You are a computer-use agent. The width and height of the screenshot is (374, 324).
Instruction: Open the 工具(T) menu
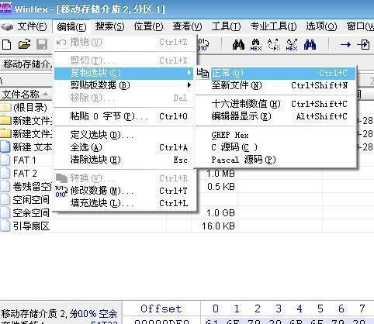(226, 26)
